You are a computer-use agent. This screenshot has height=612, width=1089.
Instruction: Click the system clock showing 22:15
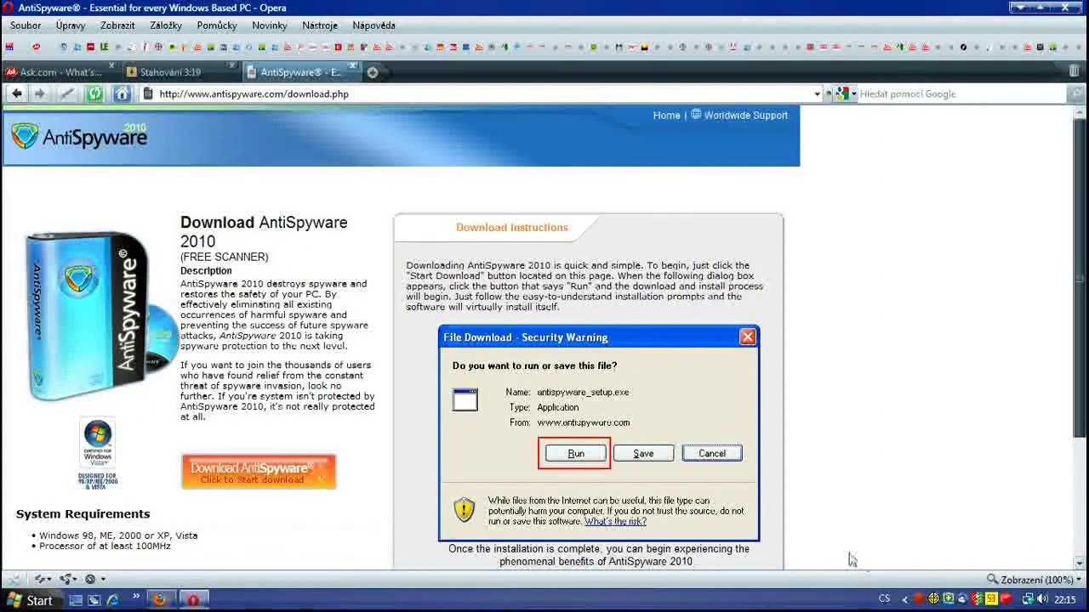coord(1065,600)
